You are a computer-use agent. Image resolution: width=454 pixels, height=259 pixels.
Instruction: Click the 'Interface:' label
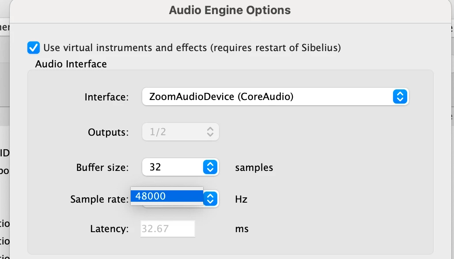pos(106,97)
